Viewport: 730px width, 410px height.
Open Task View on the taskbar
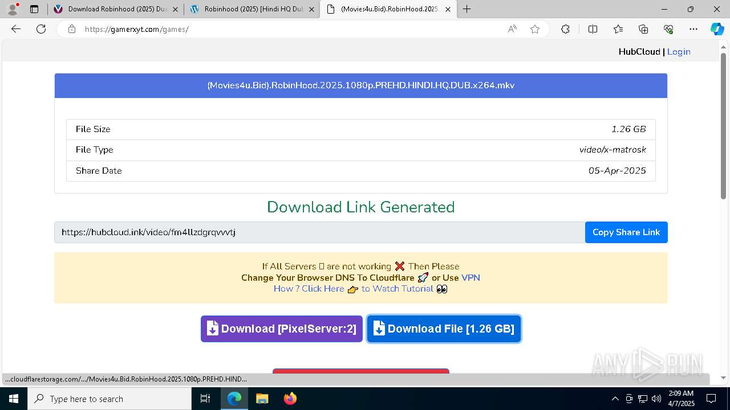coord(205,399)
